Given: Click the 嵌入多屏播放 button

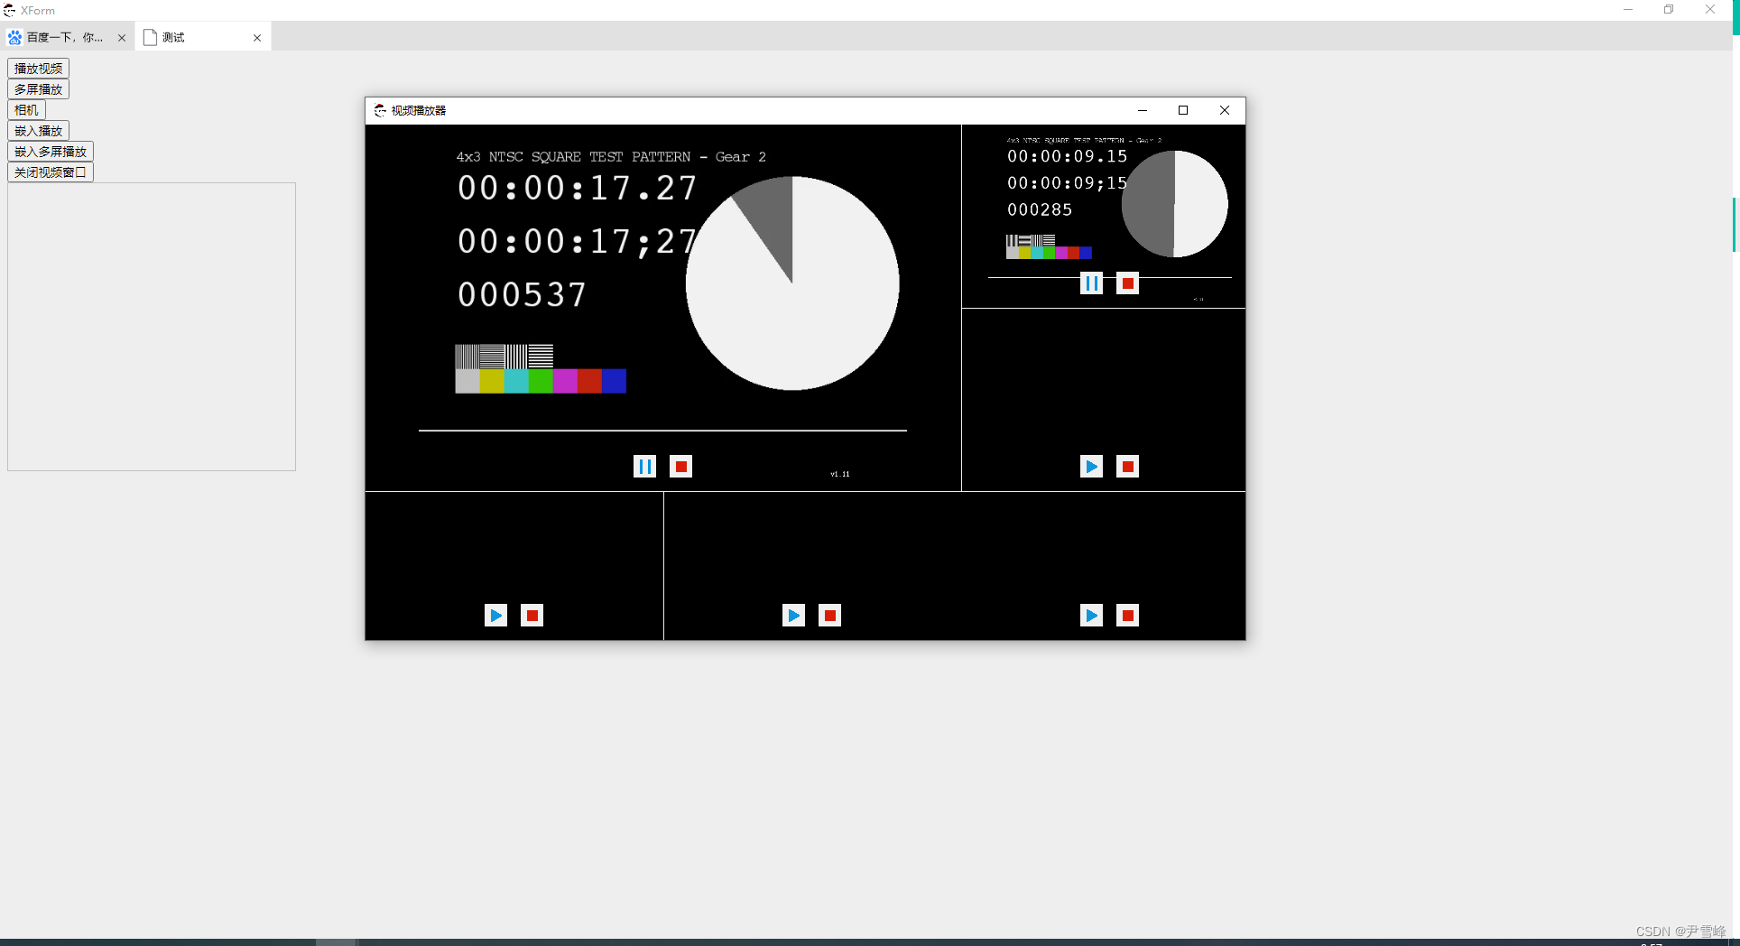Looking at the screenshot, I should click(x=51, y=152).
